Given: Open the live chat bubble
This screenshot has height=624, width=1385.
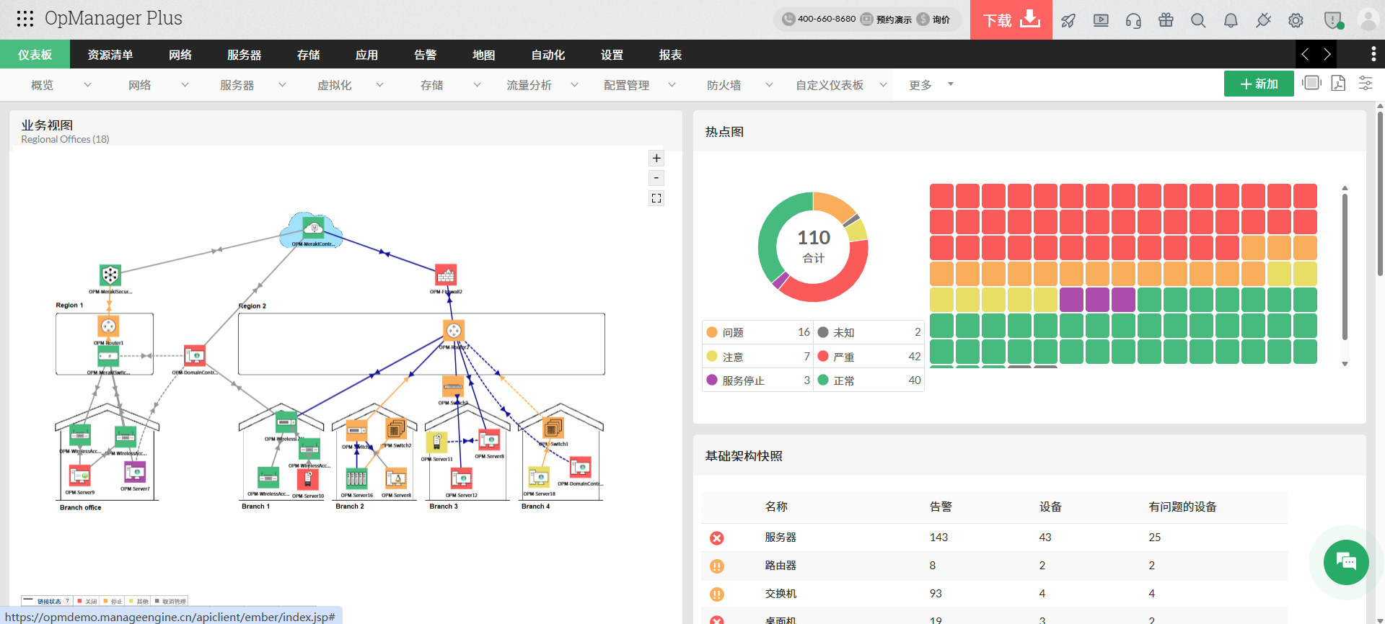Looking at the screenshot, I should pyautogui.click(x=1346, y=562).
